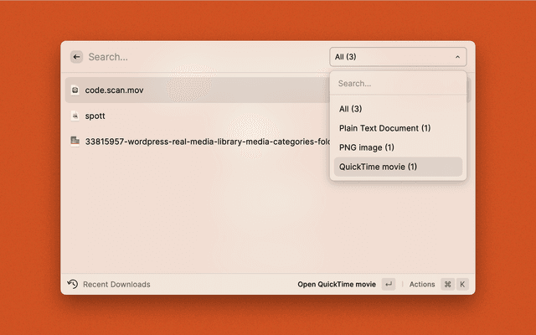Click the K key icon in footer

pyautogui.click(x=461, y=284)
